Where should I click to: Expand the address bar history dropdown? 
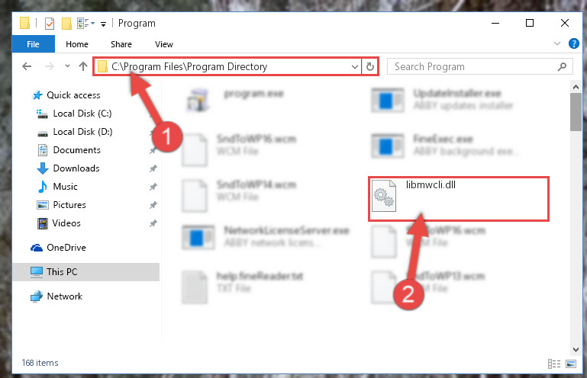pyautogui.click(x=354, y=67)
